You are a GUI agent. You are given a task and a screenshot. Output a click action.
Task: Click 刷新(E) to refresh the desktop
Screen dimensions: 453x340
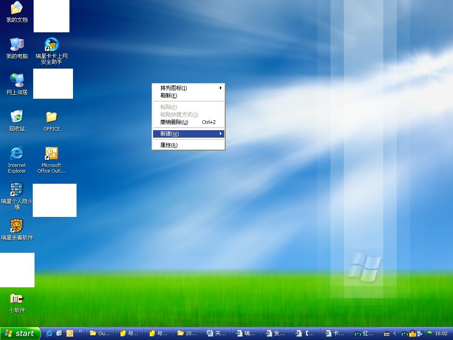pos(188,96)
